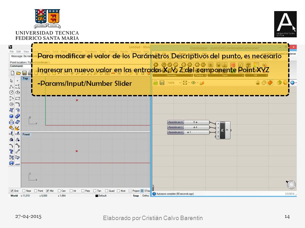Enable the Near object snap

click(x=24, y=191)
